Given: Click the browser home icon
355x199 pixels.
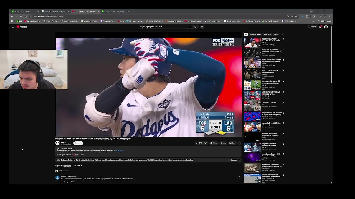Looking at the screenshot, I should coord(26,17).
